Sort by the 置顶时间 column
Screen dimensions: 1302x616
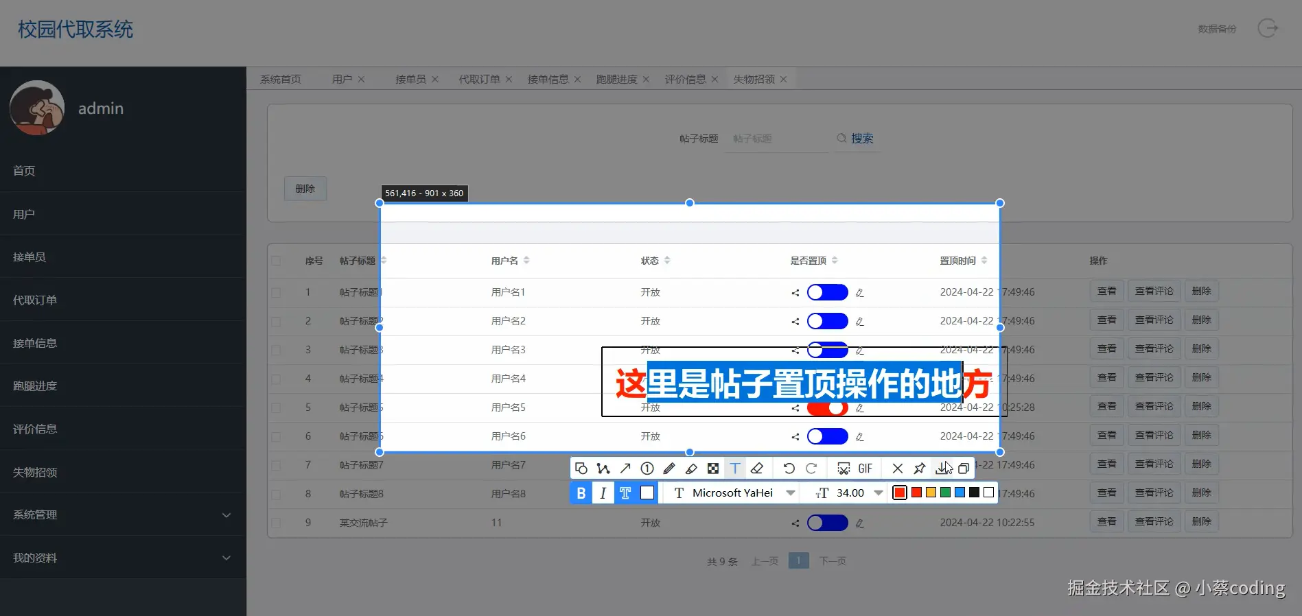(984, 261)
